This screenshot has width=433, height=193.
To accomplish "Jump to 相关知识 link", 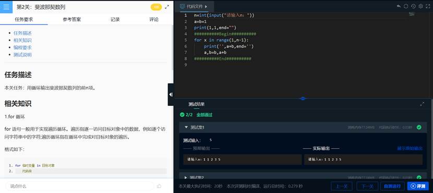I will coord(22,40).
